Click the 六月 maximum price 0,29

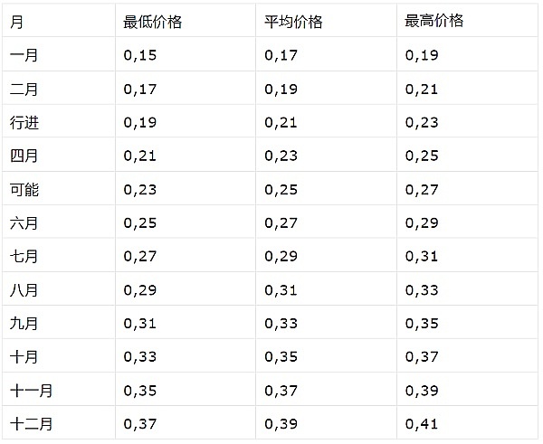421,223
